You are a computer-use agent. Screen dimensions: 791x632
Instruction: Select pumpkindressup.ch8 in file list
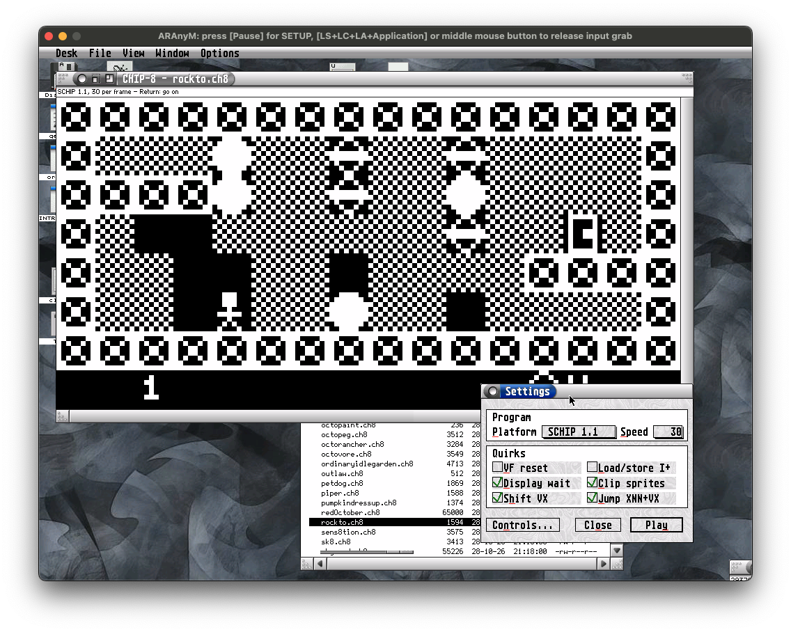359,503
